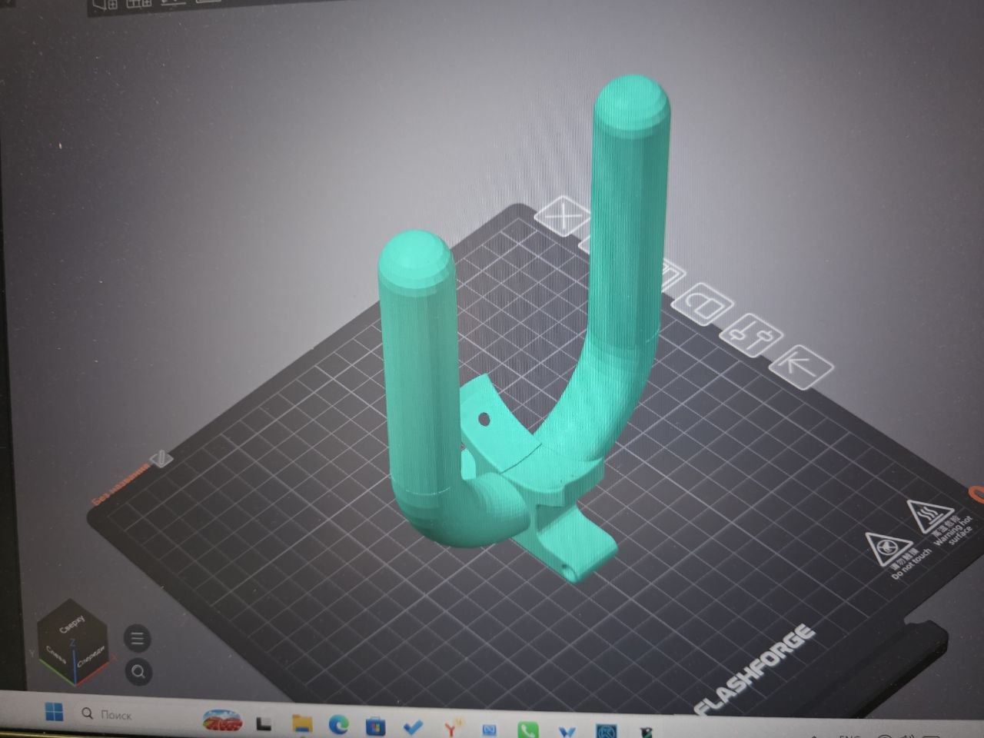Click the X remove-plate icon on build plate
The image size is (984, 738).
click(x=564, y=218)
